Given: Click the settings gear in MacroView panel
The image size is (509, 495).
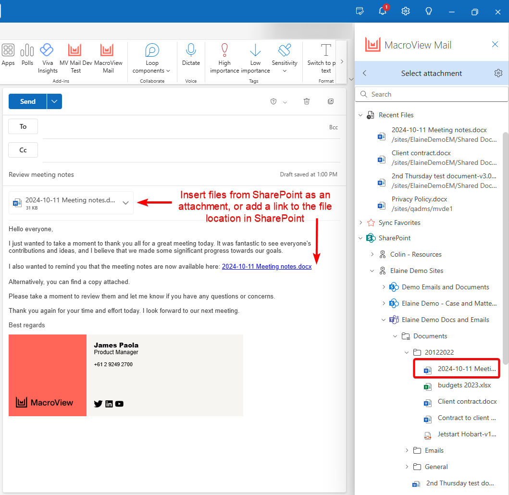Looking at the screenshot, I should point(498,73).
